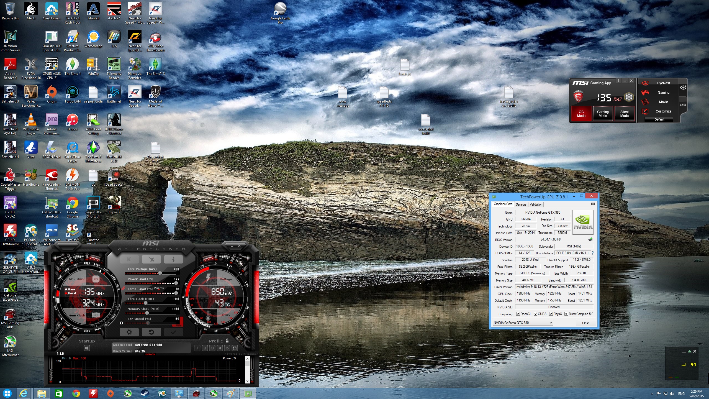Collapse overlay widget with green triangle
Image resolution: width=709 pixels, height=399 pixels.
(690, 351)
